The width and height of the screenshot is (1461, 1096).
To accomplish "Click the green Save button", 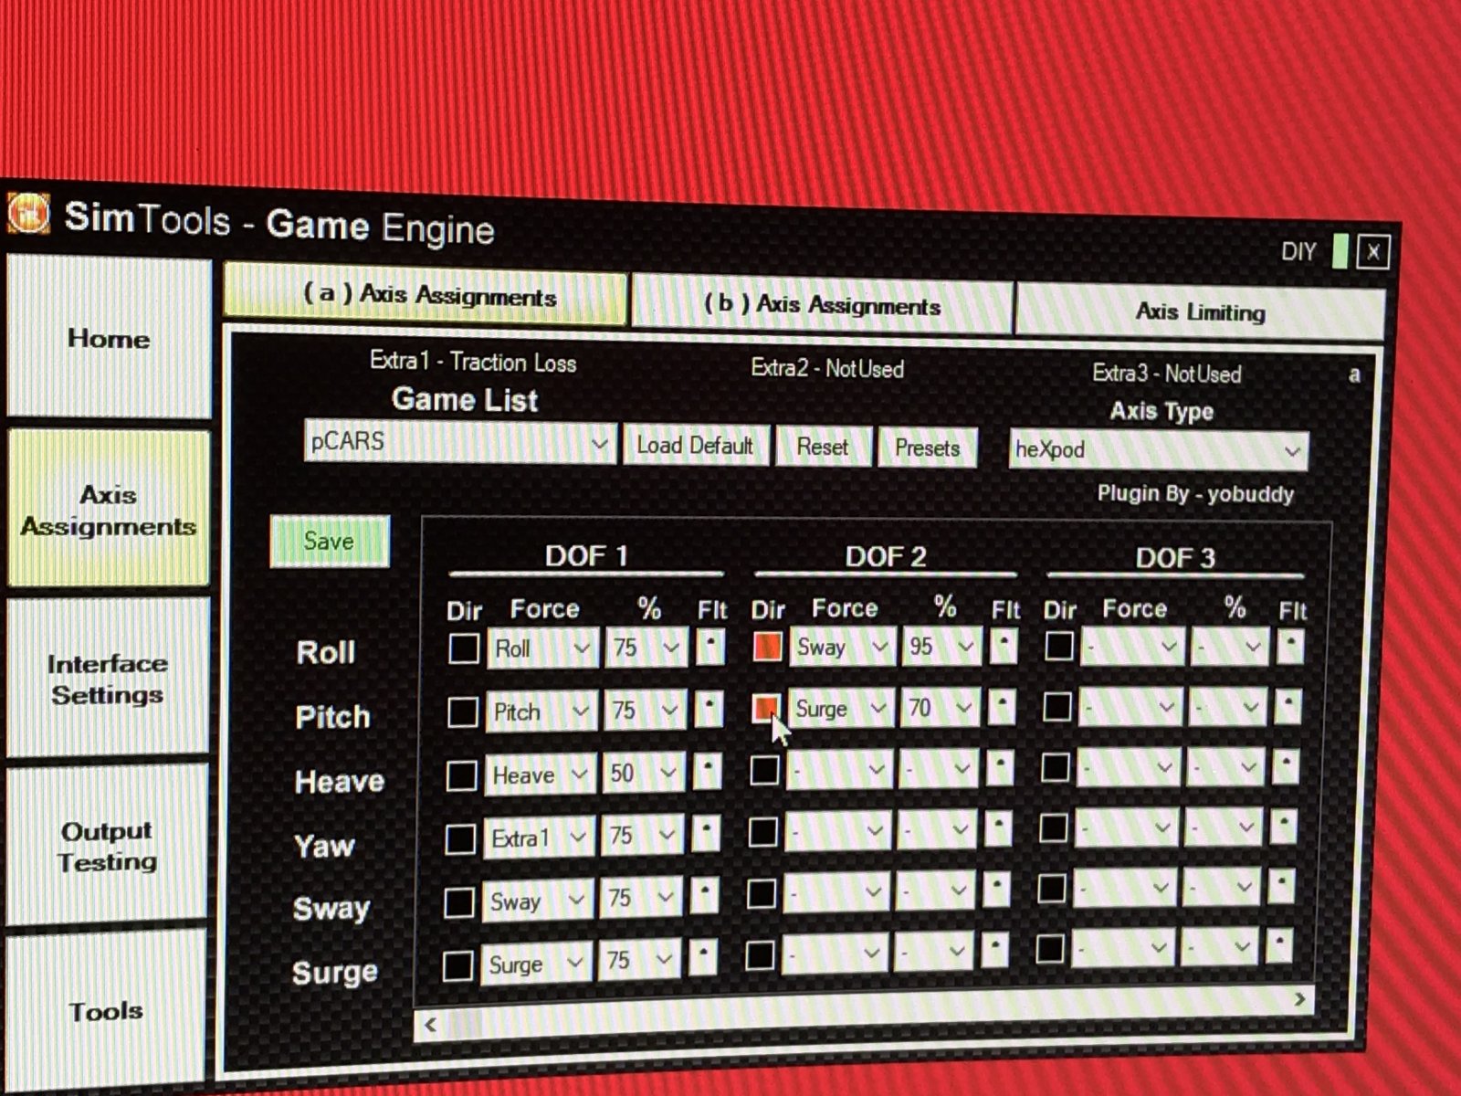I will click(x=330, y=542).
